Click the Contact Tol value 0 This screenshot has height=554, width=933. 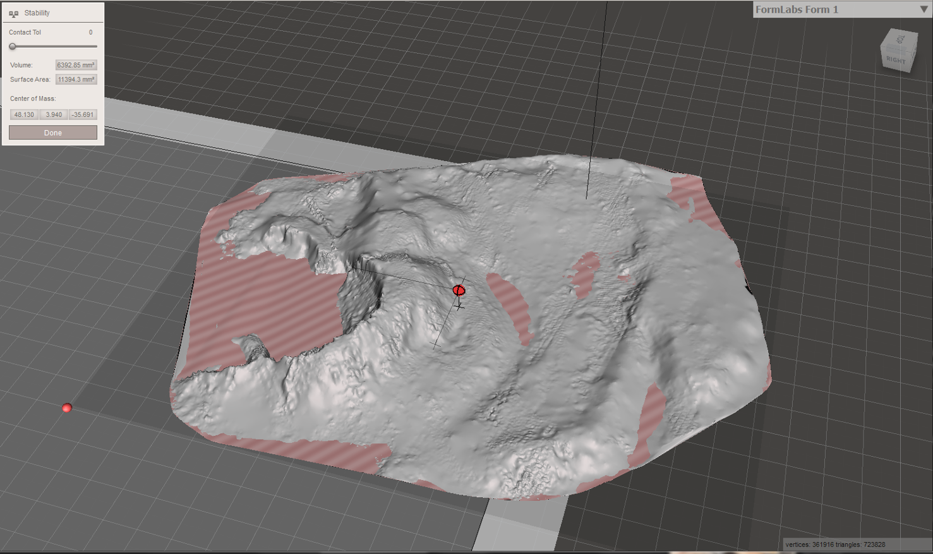pos(90,32)
